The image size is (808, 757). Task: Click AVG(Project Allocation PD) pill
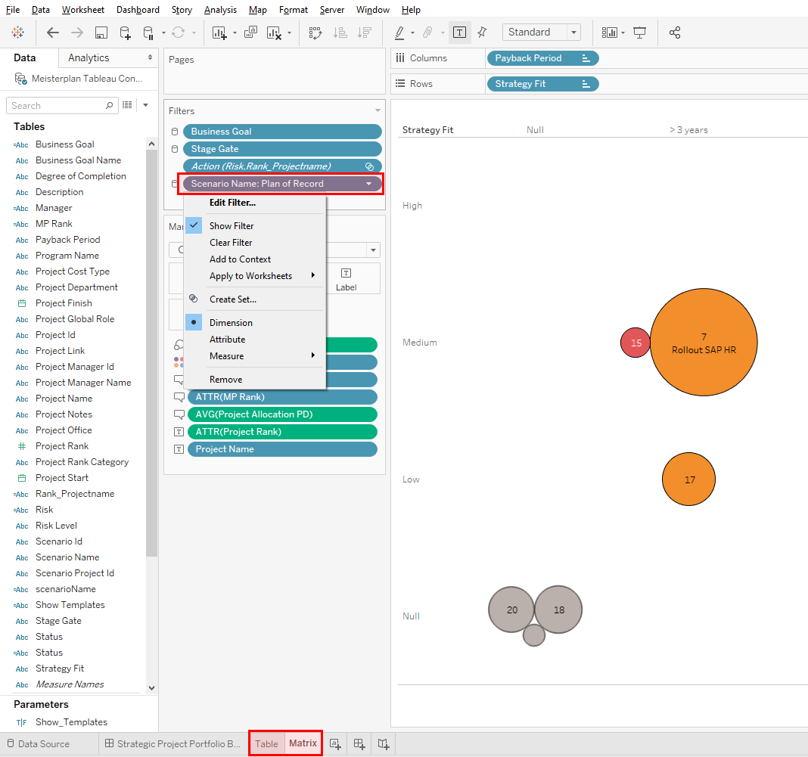(x=282, y=414)
